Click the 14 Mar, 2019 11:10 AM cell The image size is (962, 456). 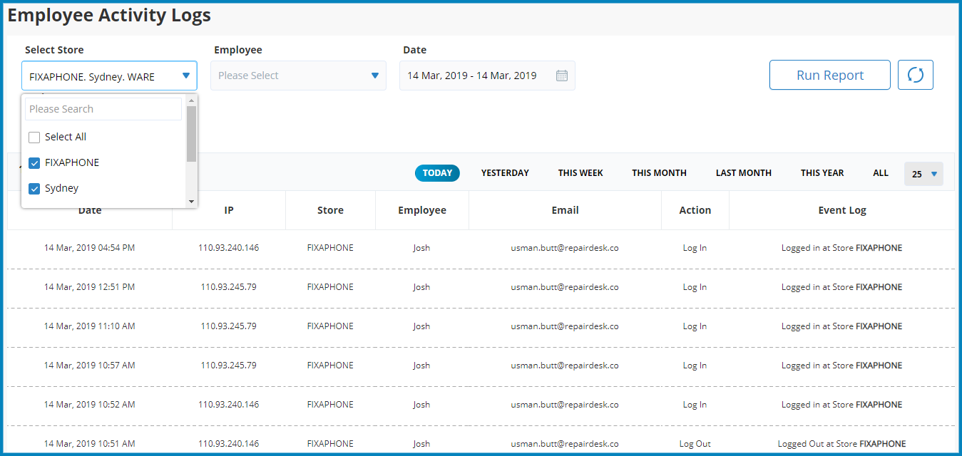click(89, 326)
